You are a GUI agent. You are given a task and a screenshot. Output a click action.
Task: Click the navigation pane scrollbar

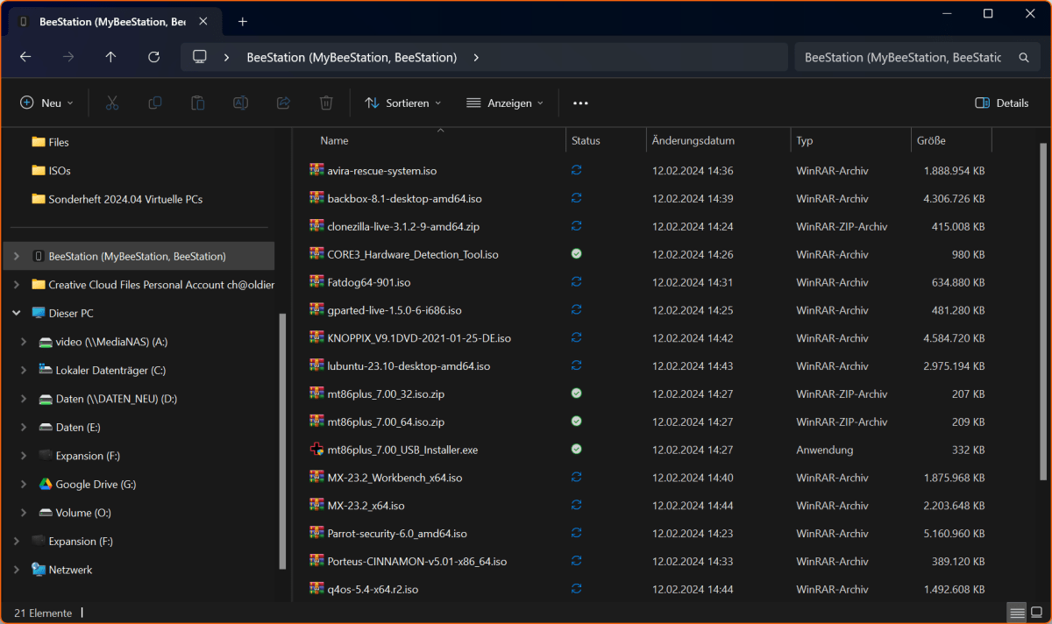click(282, 441)
